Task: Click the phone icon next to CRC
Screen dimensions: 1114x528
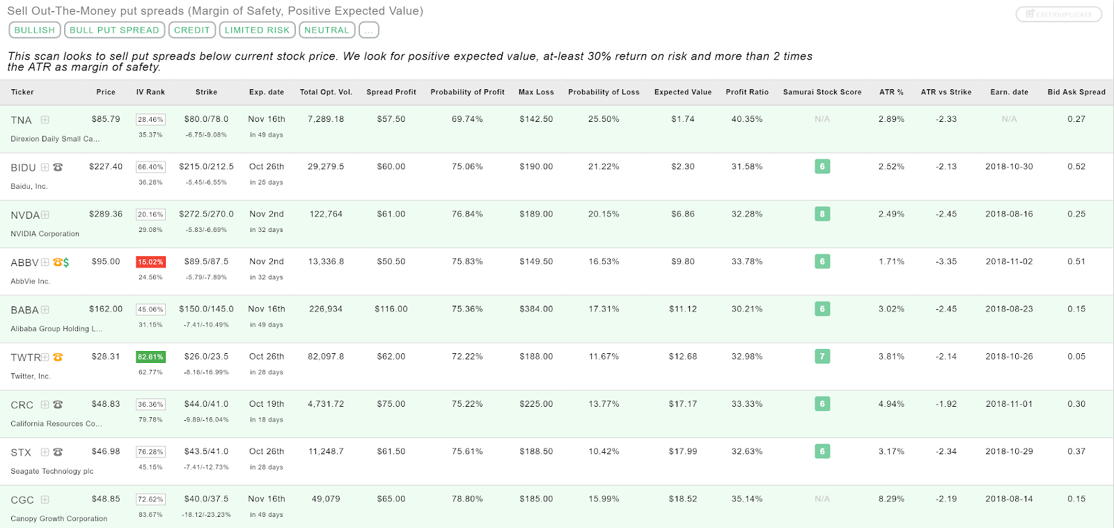Action: coord(58,405)
